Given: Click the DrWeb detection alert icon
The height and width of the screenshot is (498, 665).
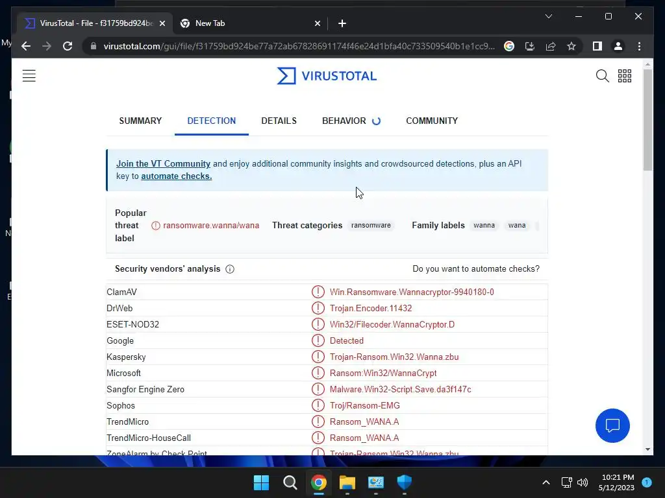Looking at the screenshot, I should point(318,308).
